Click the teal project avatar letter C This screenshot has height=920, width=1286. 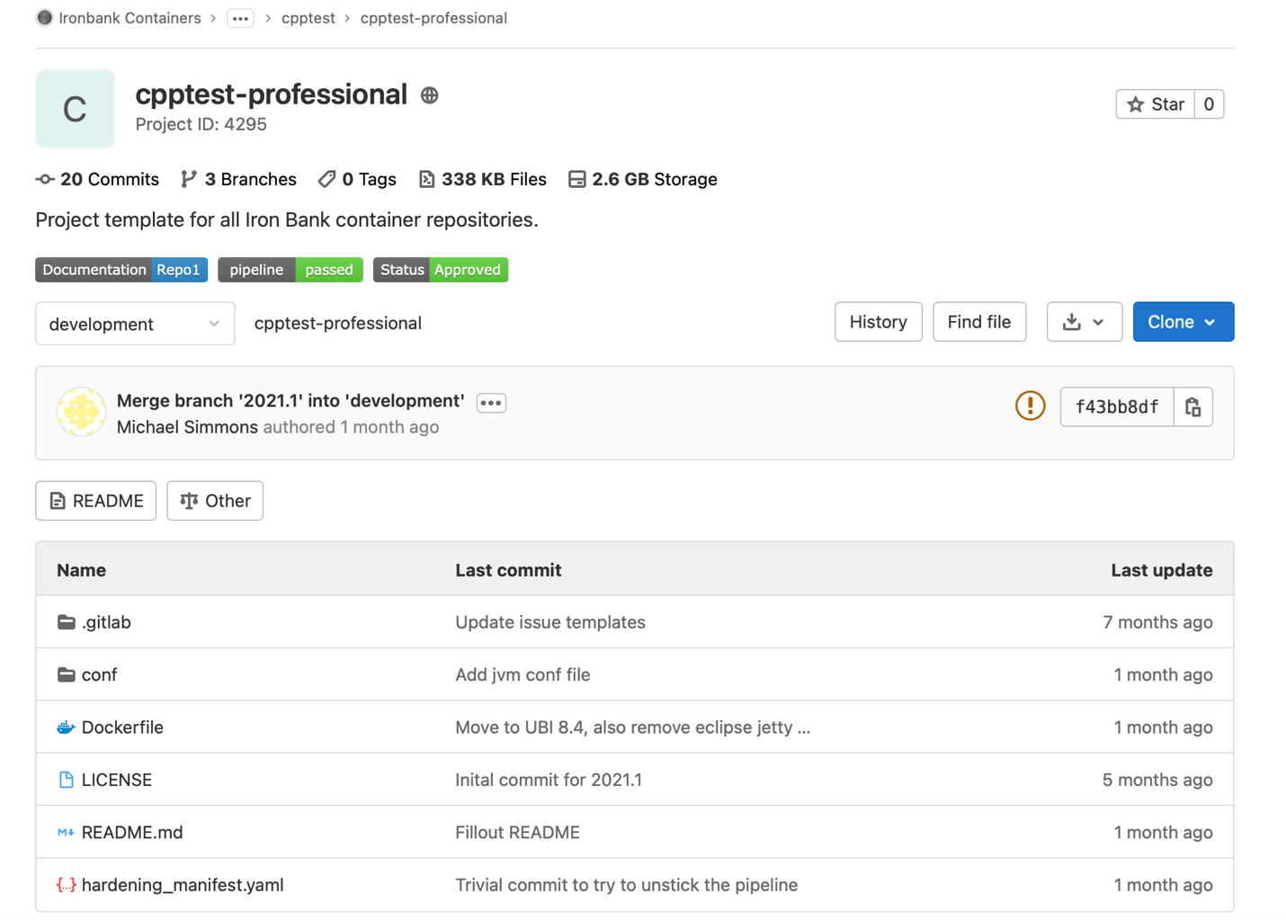pyautogui.click(x=75, y=108)
